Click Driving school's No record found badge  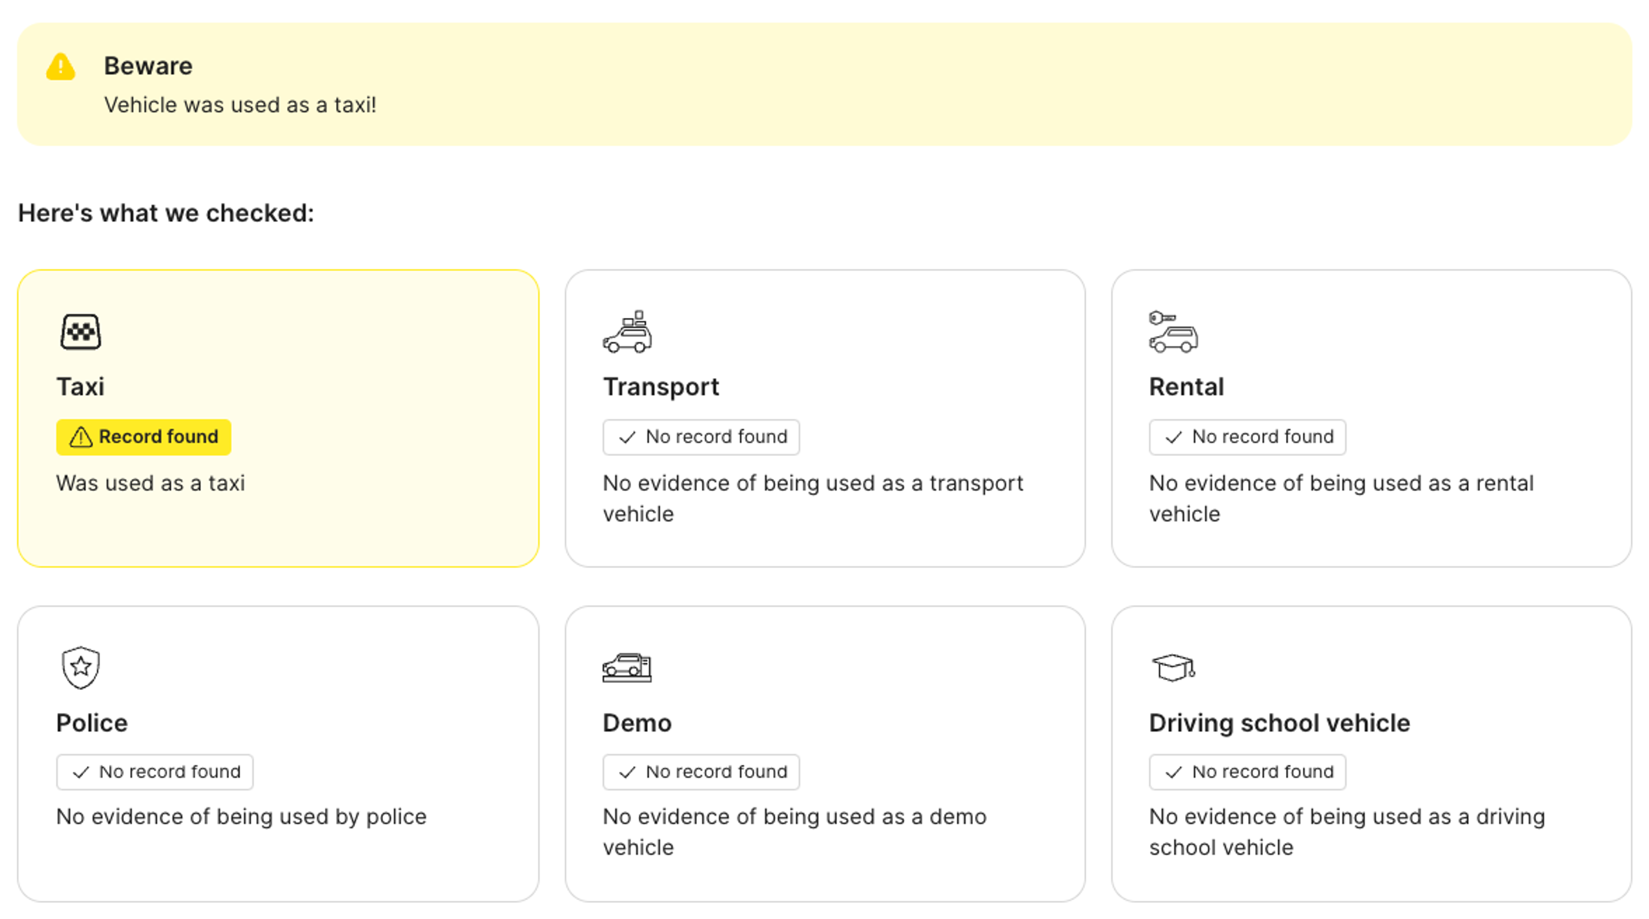point(1247,772)
